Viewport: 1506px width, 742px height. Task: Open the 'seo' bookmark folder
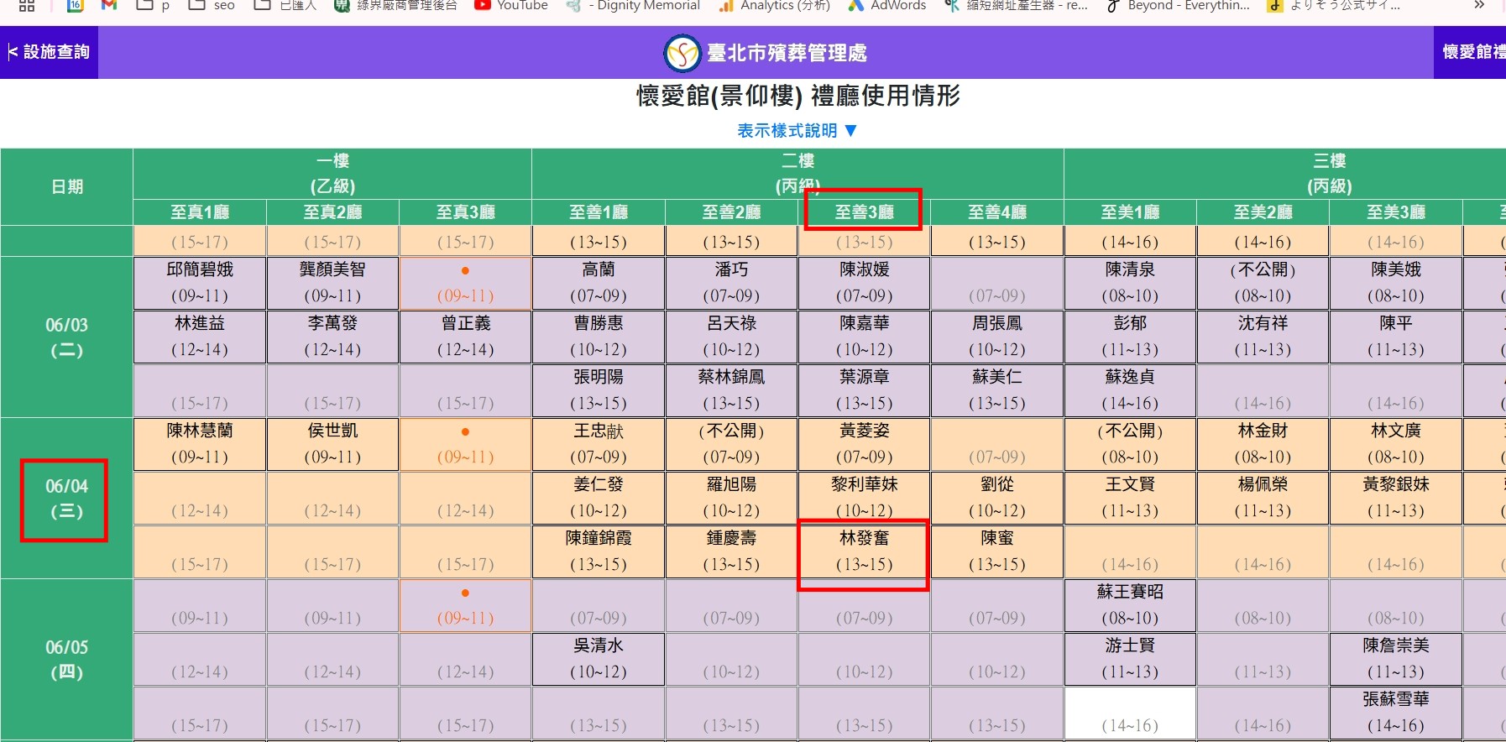[x=212, y=5]
